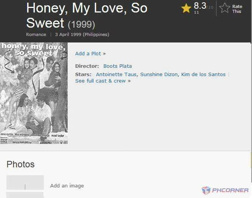Click the Add an image text
The width and height of the screenshot is (252, 198).
(67, 186)
